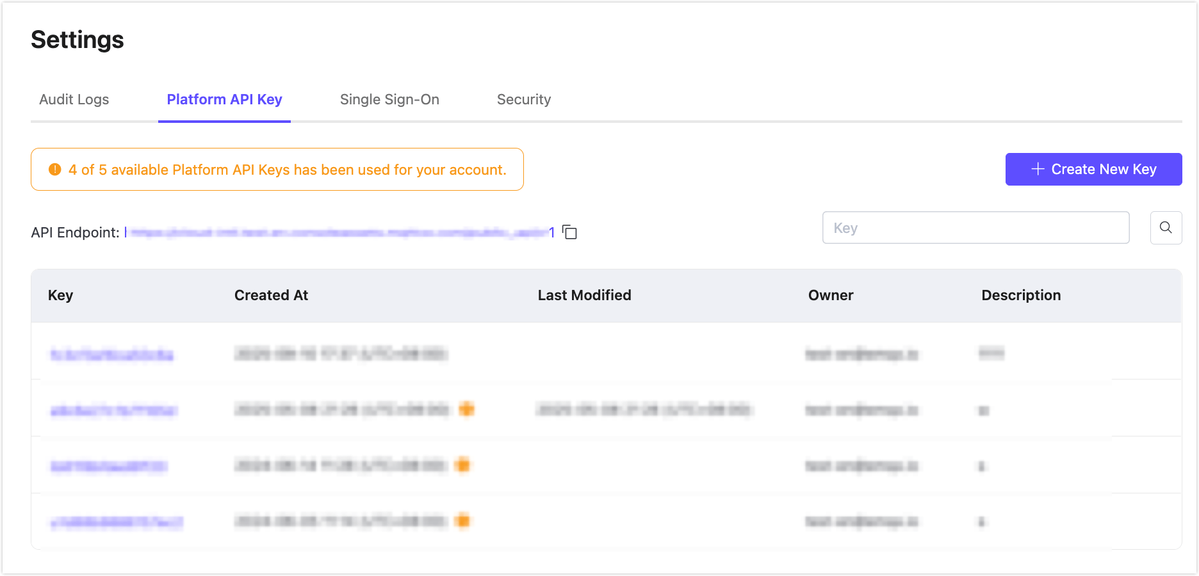The height and width of the screenshot is (576, 1199).
Task: Open the third key link in table
Action: [x=109, y=466]
